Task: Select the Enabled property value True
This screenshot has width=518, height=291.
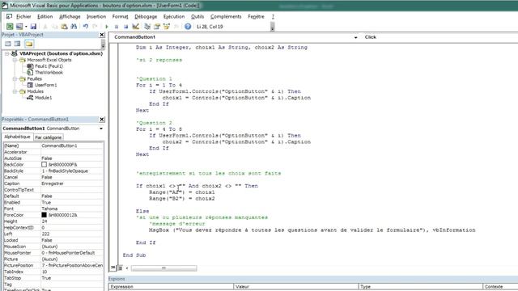Action: [72, 202]
